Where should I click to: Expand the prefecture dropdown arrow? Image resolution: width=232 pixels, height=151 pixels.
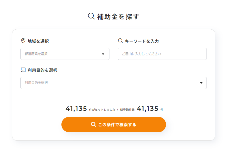pos(103,54)
